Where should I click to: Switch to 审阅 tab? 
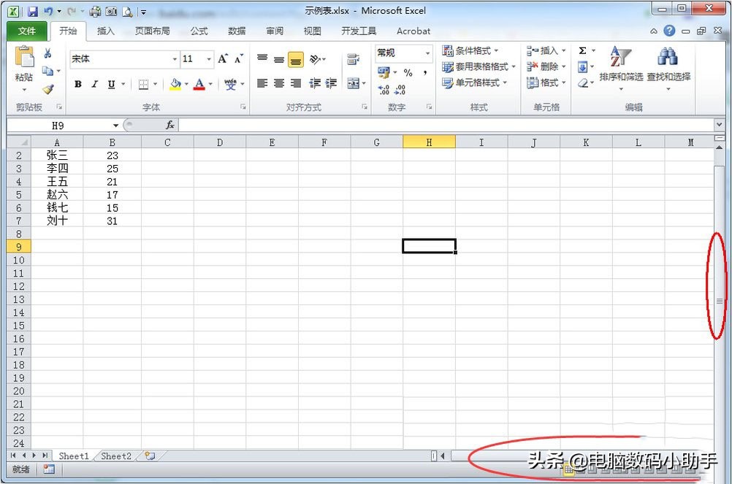[x=275, y=31]
